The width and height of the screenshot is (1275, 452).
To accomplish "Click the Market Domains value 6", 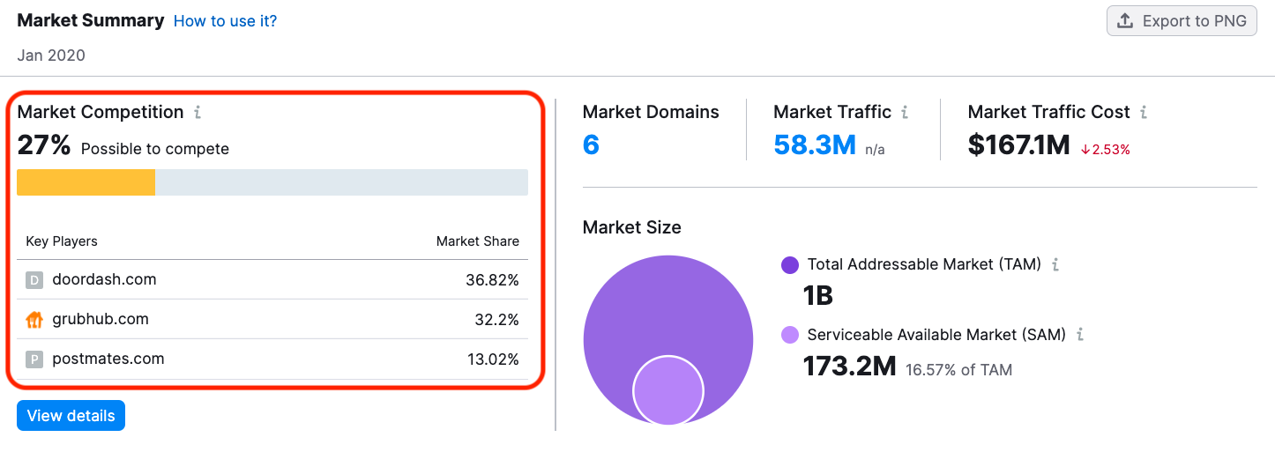I will [x=591, y=144].
